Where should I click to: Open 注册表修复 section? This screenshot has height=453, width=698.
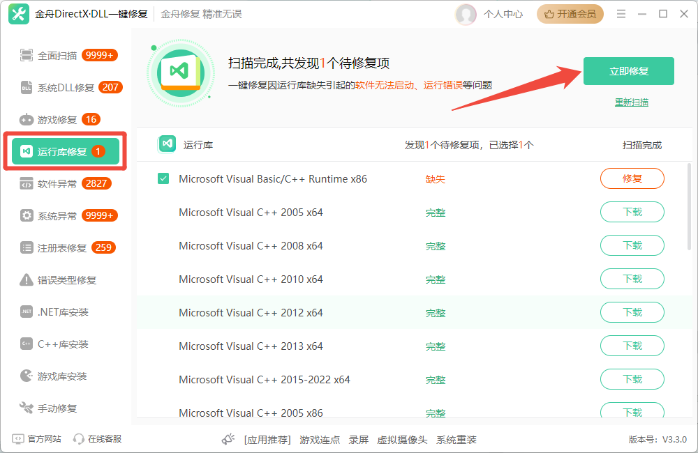point(68,247)
